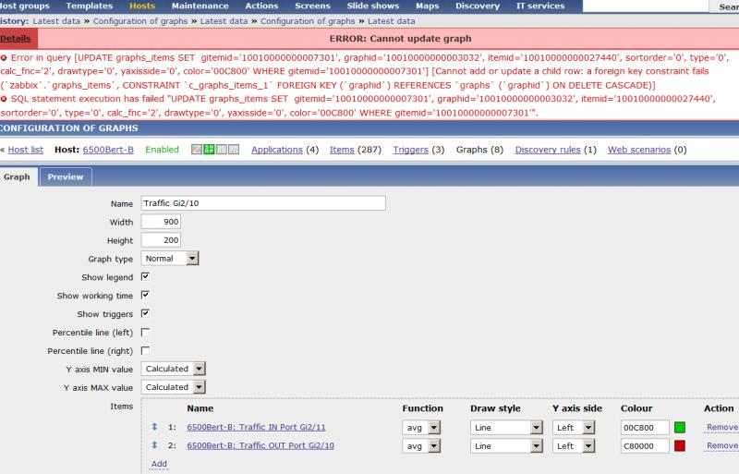739x474 pixels.
Task: Open the Slide shows menu
Action: [373, 6]
